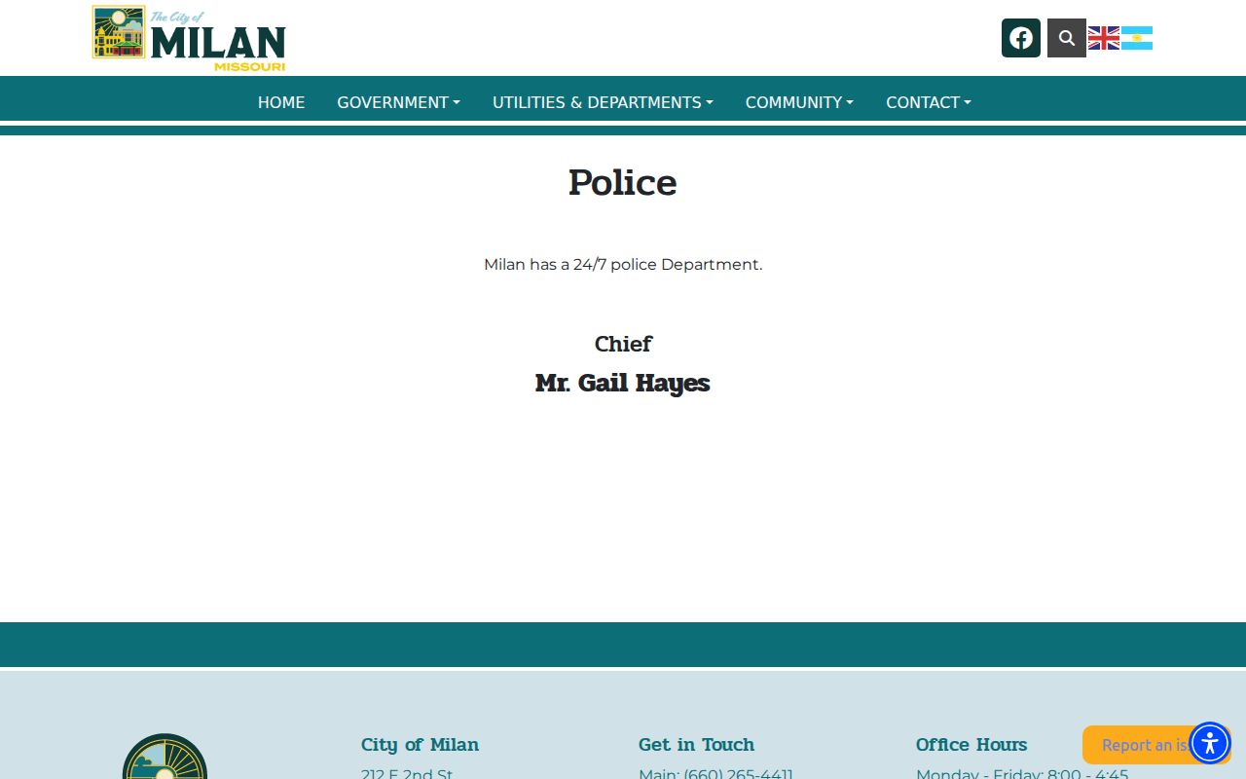Switch language with the UK flag
1246x779 pixels.
click(x=1104, y=38)
